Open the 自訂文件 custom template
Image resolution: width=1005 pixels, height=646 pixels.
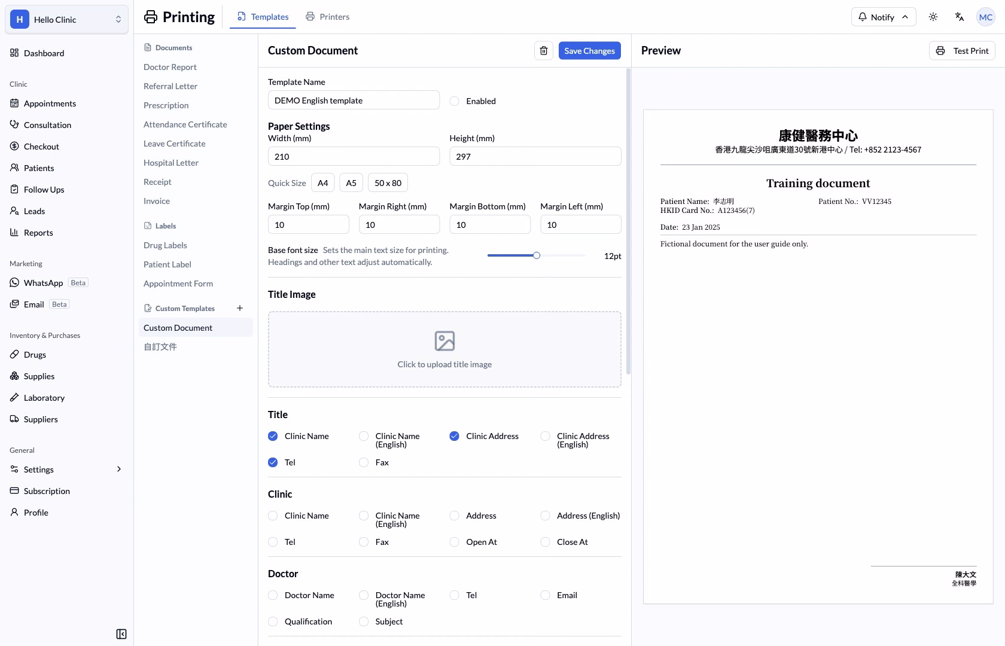click(x=160, y=347)
